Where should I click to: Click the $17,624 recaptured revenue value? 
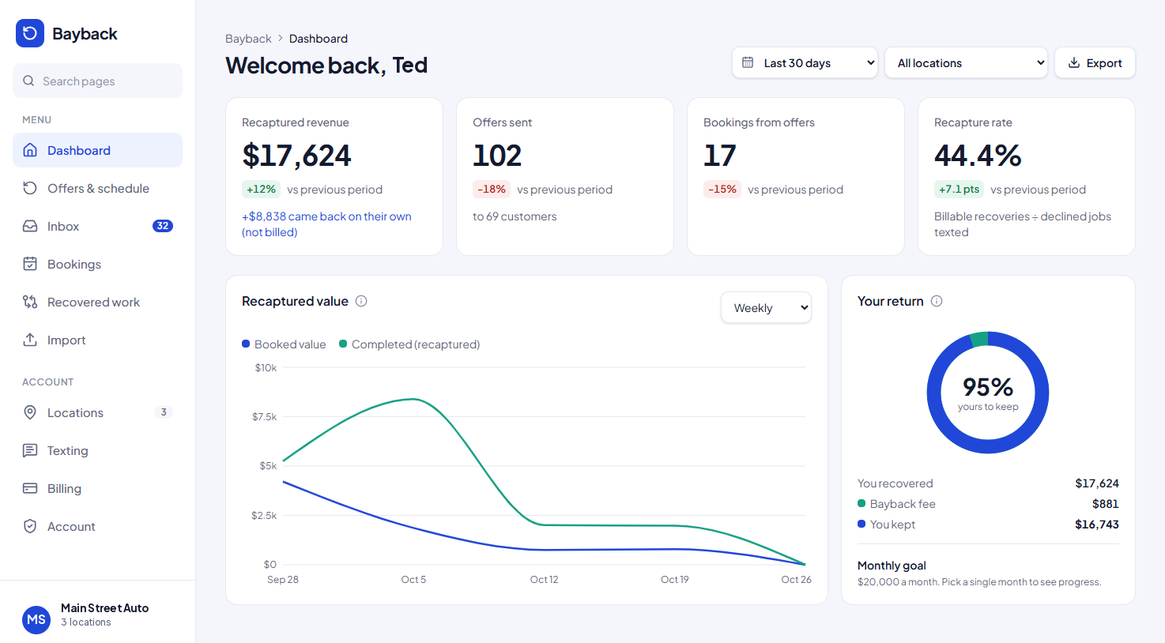point(296,156)
